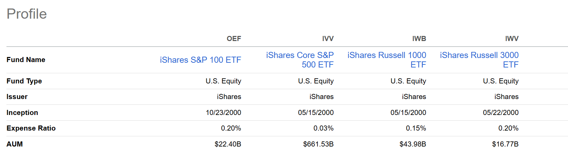Click the $16.77B AUM value for IWV
The width and height of the screenshot is (568, 156).
(x=505, y=144)
